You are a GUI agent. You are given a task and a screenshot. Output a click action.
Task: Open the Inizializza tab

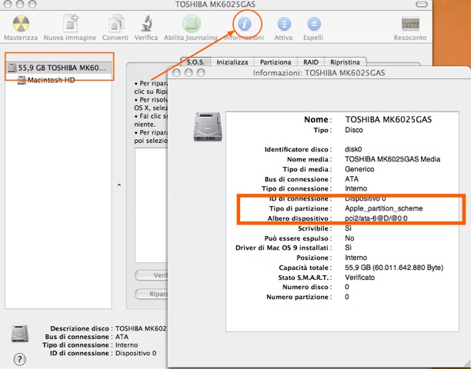pos(232,61)
